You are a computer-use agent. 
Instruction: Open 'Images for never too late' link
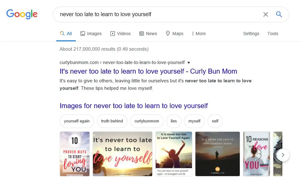[x=134, y=106]
